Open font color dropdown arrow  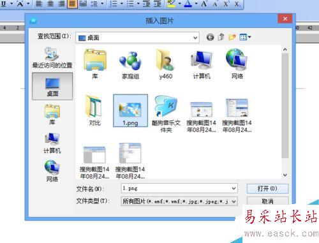(x=196, y=4)
